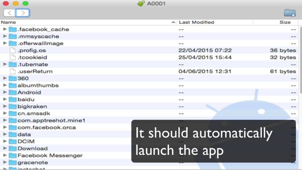Select the .userReturn file name

(35, 71)
